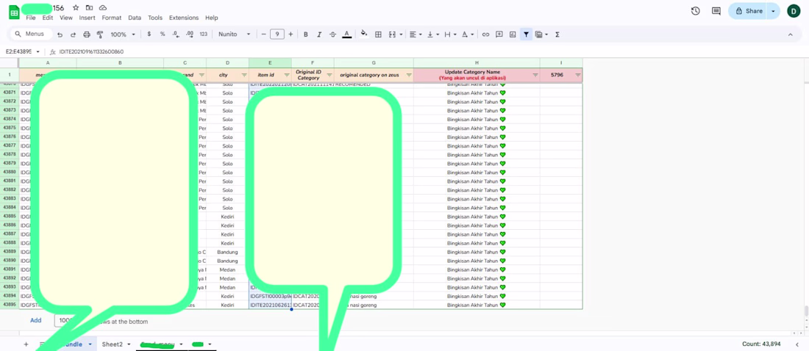The width and height of the screenshot is (809, 351).
Task: Open the 100% zoom dropdown
Action: coord(123,35)
